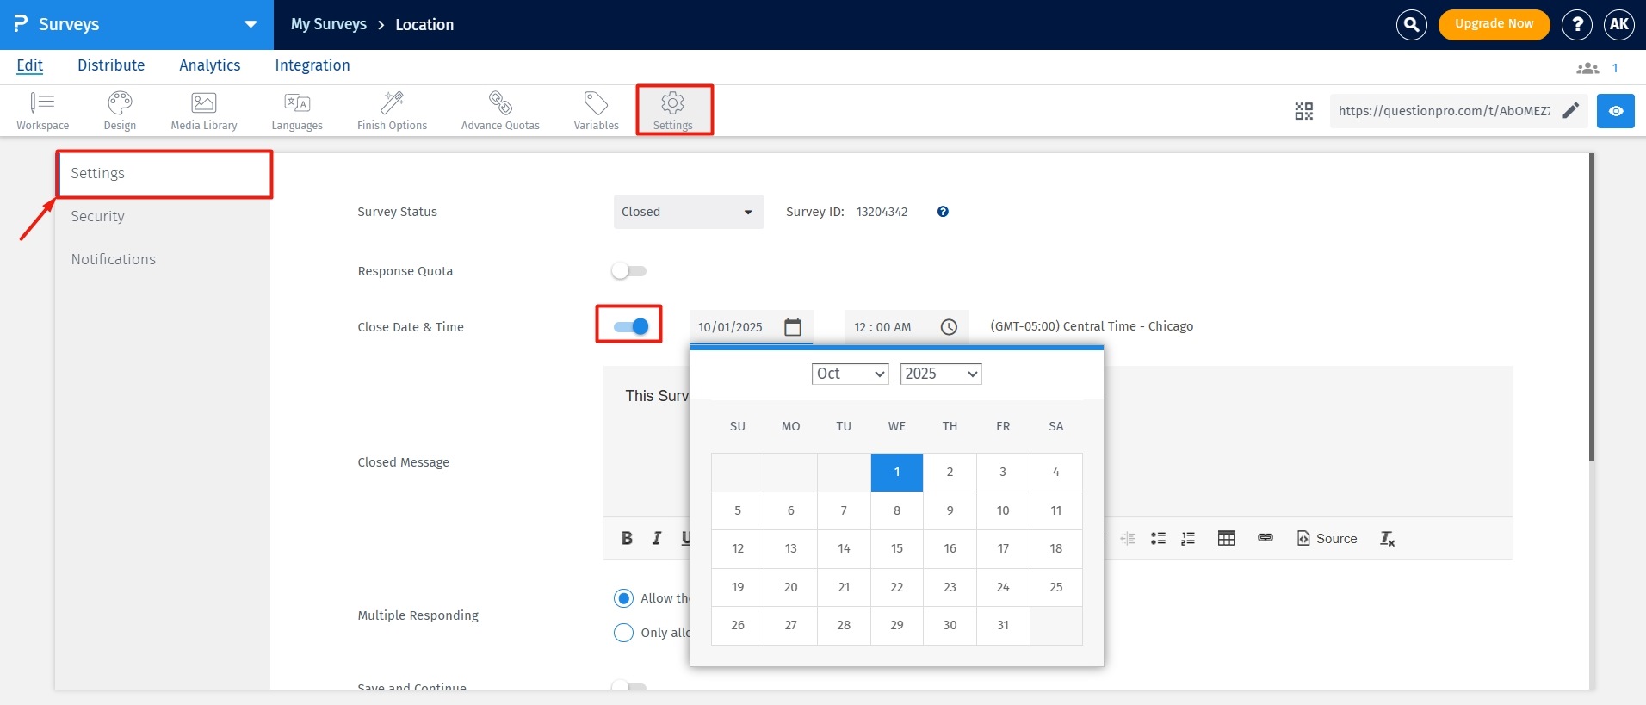
Task: Toggle the Close Date & Time switch
Action: tap(630, 326)
